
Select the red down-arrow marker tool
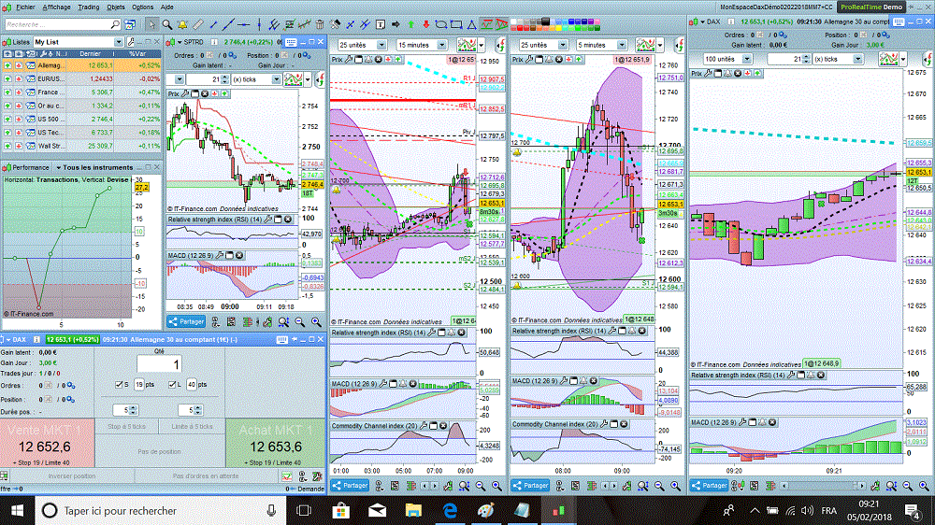(426, 24)
